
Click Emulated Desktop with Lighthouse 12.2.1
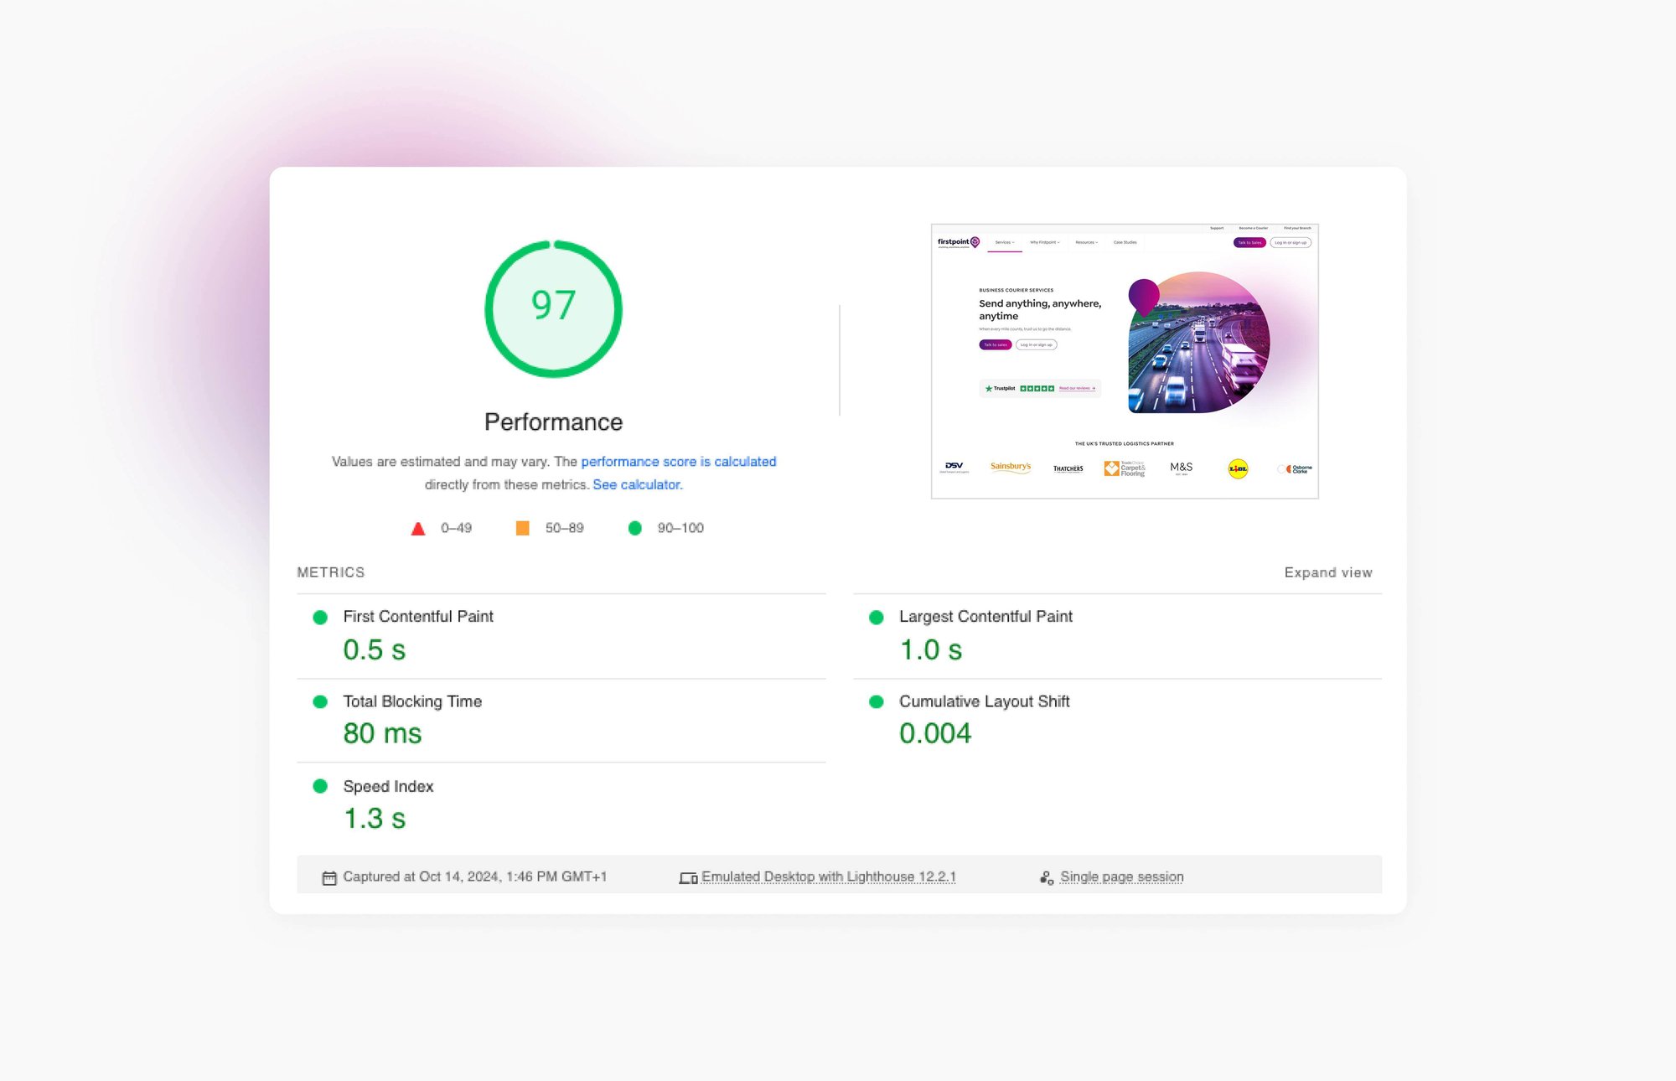[x=828, y=877]
